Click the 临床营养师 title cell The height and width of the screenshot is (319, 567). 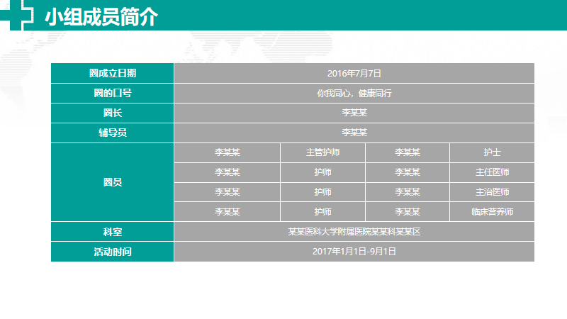[492, 211]
